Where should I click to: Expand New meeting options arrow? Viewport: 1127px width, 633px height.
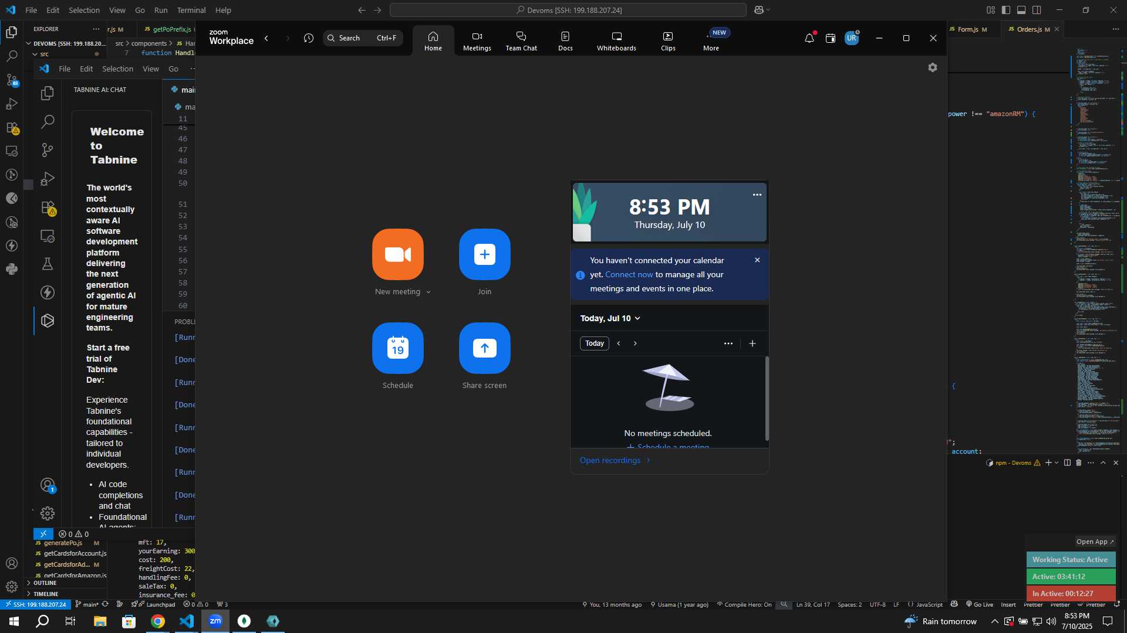point(428,292)
